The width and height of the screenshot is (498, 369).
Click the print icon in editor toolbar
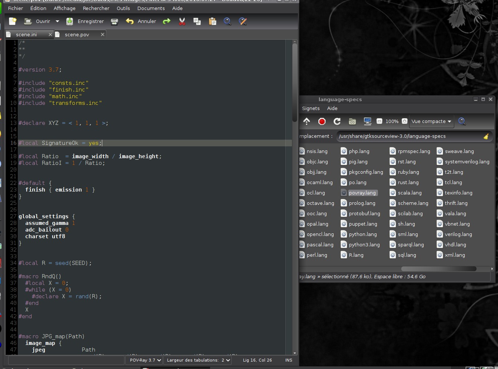[114, 21]
